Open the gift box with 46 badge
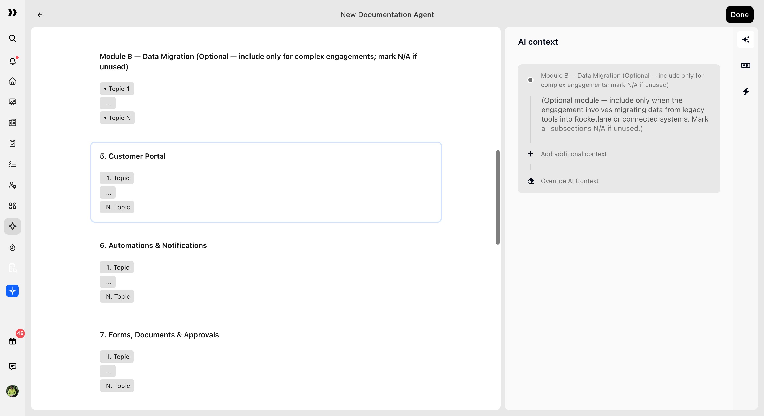The height and width of the screenshot is (416, 764). pyautogui.click(x=12, y=341)
